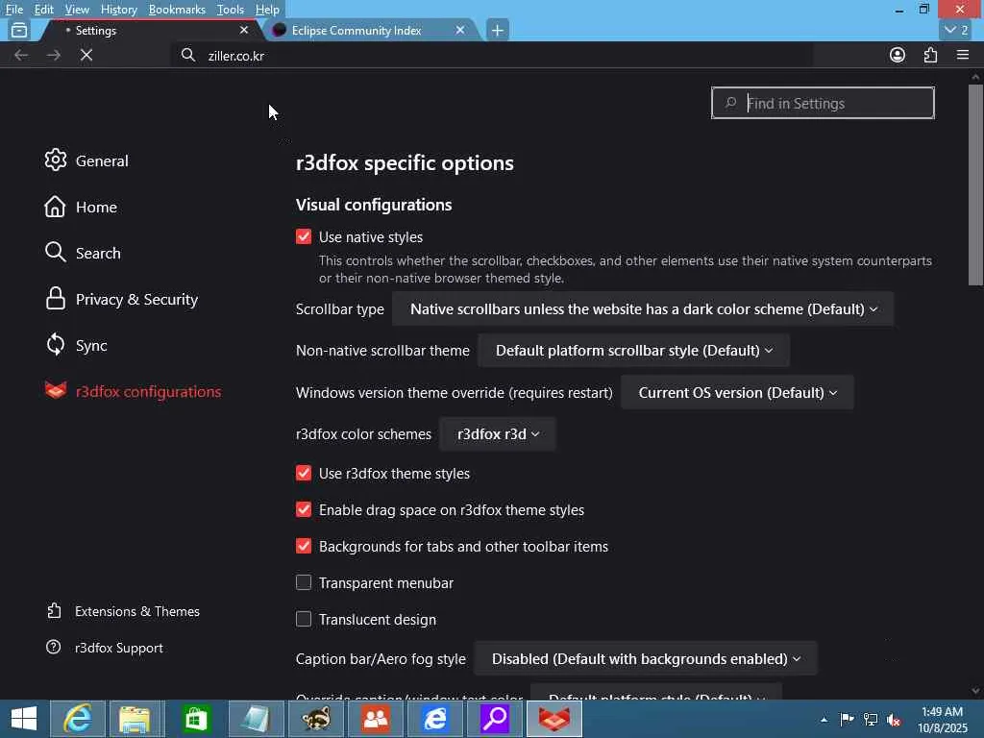This screenshot has width=984, height=738.
Task: Open the extensions puzzle icon in toolbar
Action: [x=930, y=55]
